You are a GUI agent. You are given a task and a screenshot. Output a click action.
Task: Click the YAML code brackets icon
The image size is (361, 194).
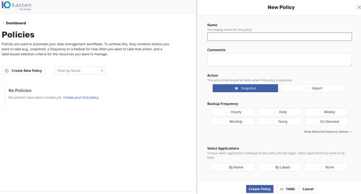tap(282, 189)
